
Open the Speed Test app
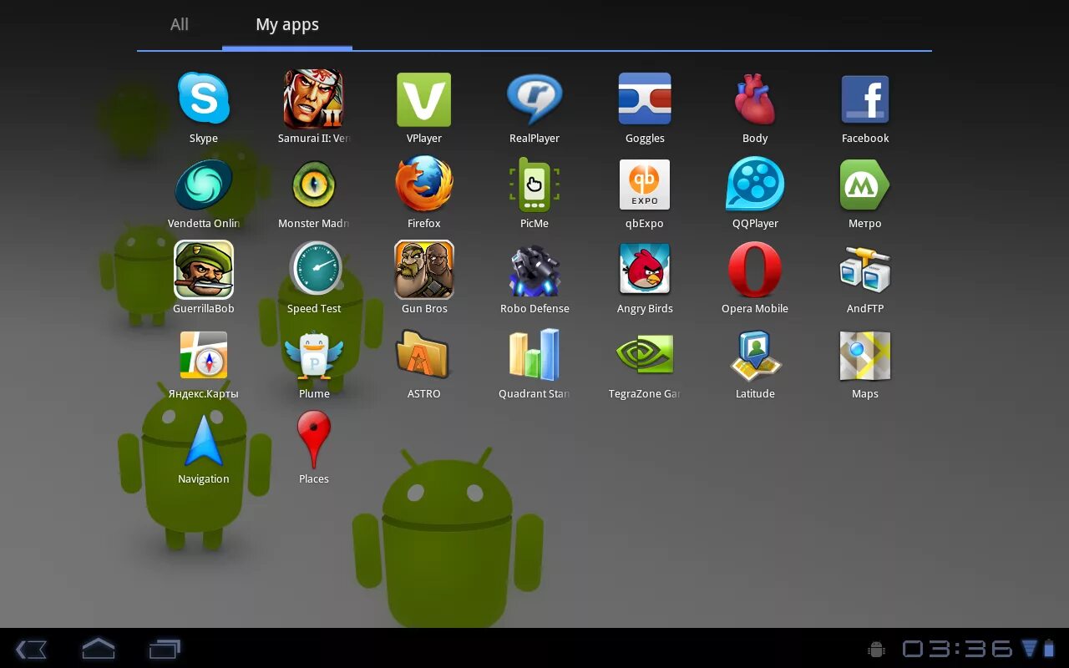point(315,270)
